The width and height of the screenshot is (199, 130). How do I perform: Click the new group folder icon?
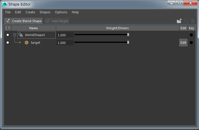click(x=179, y=21)
